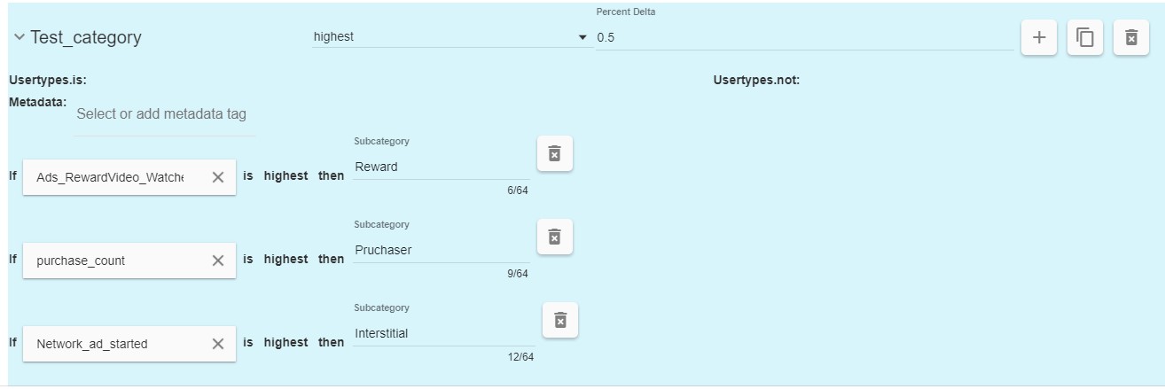
Task: Delete the Interstitial subcategory rule
Action: [x=559, y=320]
